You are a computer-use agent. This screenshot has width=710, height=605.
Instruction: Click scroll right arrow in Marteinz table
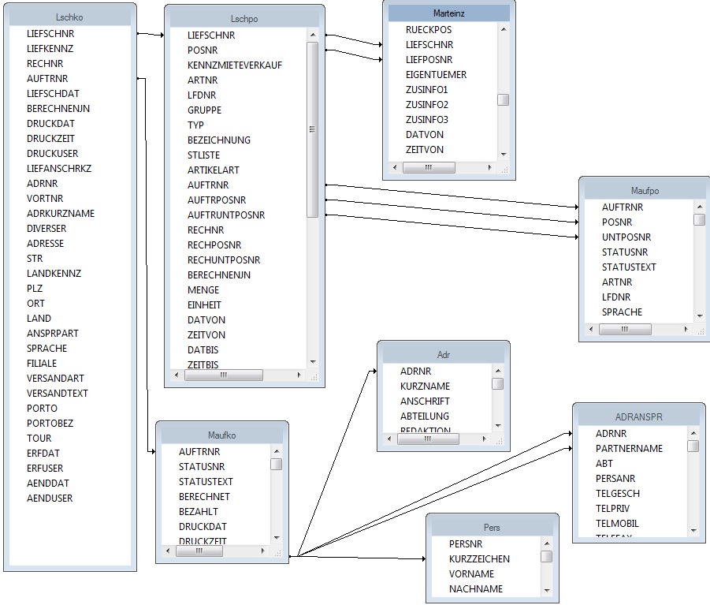pos(490,167)
